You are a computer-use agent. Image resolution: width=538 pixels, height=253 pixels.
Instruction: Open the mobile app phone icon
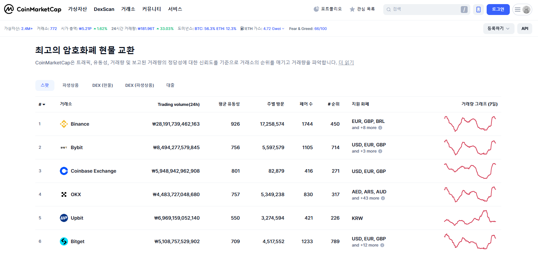coord(478,10)
